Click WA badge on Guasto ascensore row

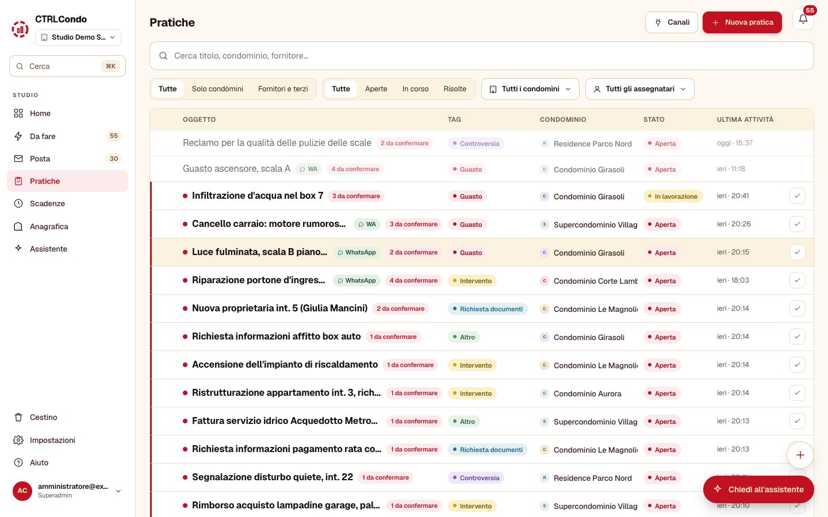click(x=308, y=169)
